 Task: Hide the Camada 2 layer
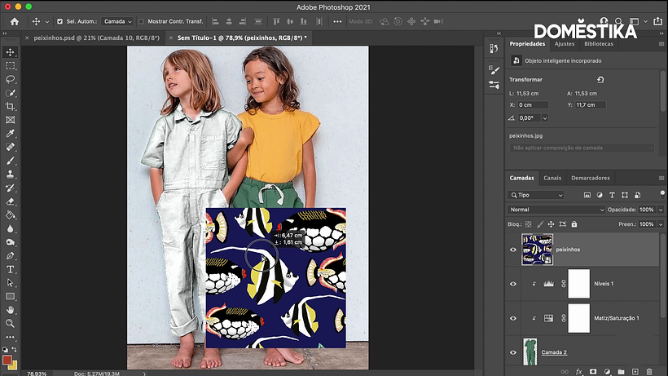pyautogui.click(x=513, y=352)
